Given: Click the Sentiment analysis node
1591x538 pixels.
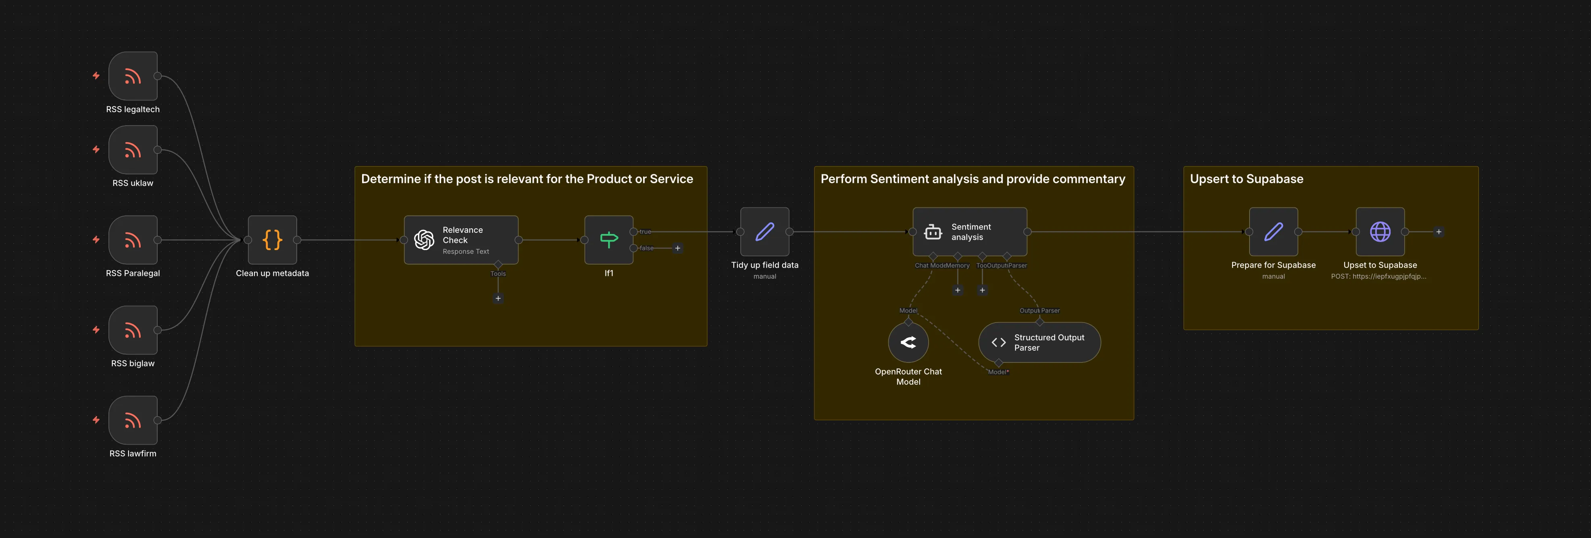Looking at the screenshot, I should point(970,232).
